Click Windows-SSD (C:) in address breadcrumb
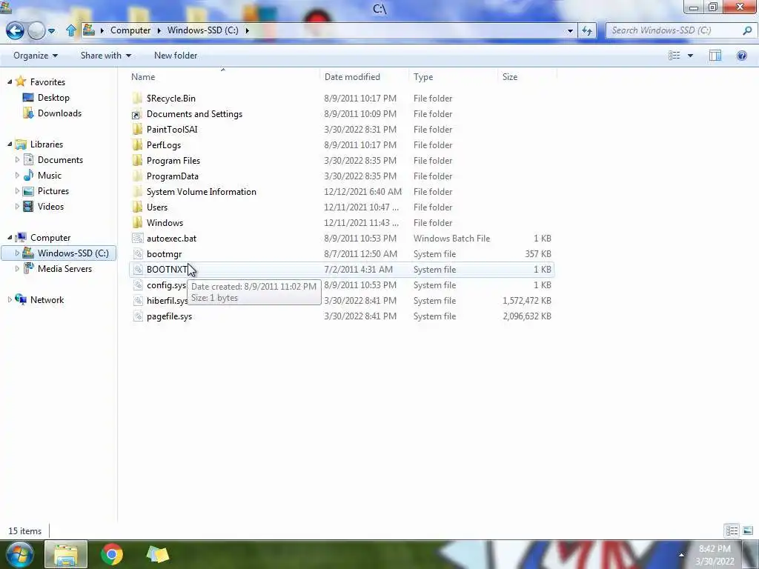 (x=203, y=30)
